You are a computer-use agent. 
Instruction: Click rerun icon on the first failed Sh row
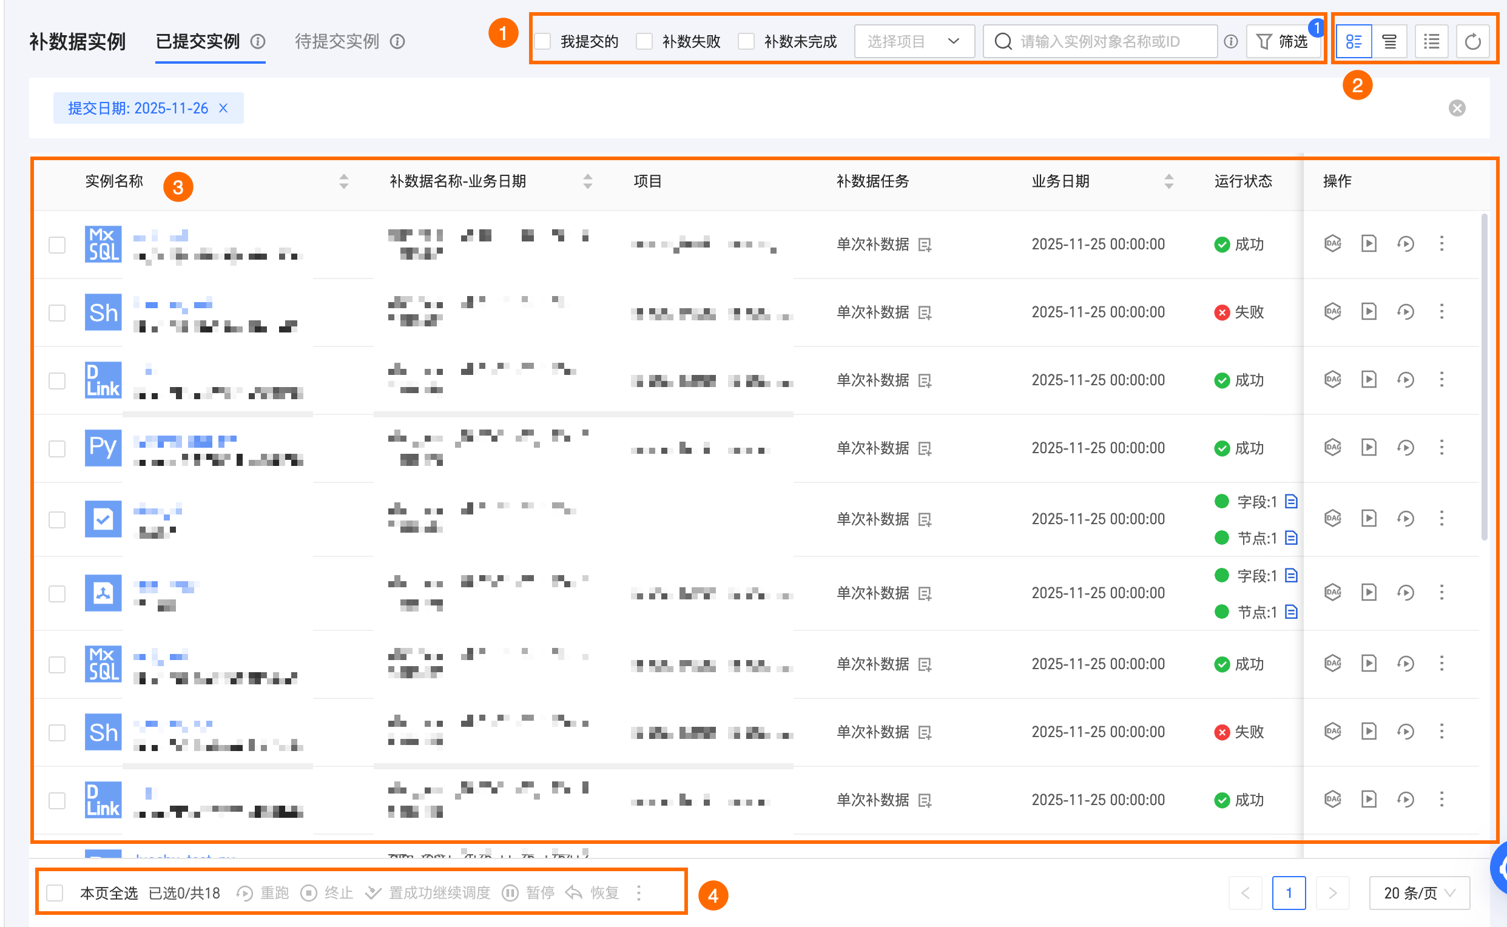tap(1405, 312)
